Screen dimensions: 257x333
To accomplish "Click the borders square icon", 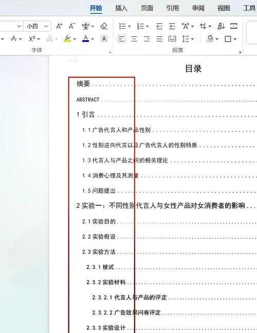I will click(228, 39).
